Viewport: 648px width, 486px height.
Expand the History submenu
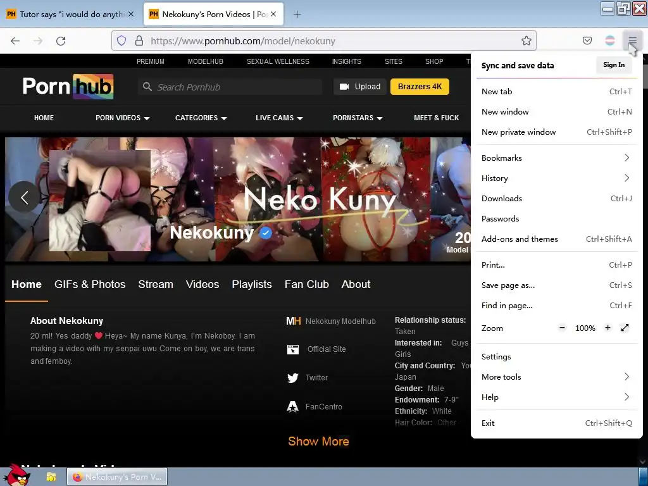557,178
